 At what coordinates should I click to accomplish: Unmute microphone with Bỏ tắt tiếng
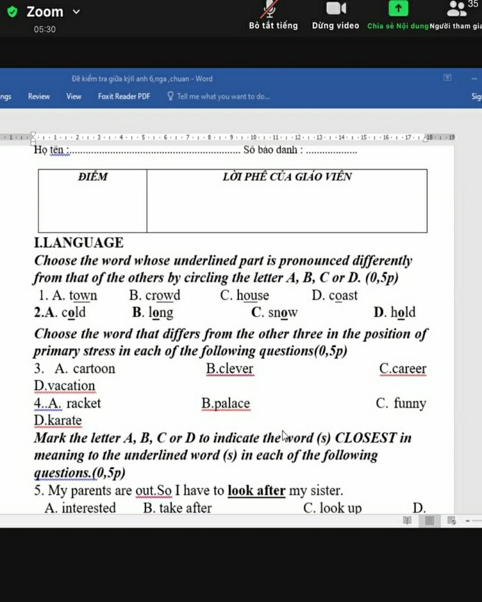[273, 16]
